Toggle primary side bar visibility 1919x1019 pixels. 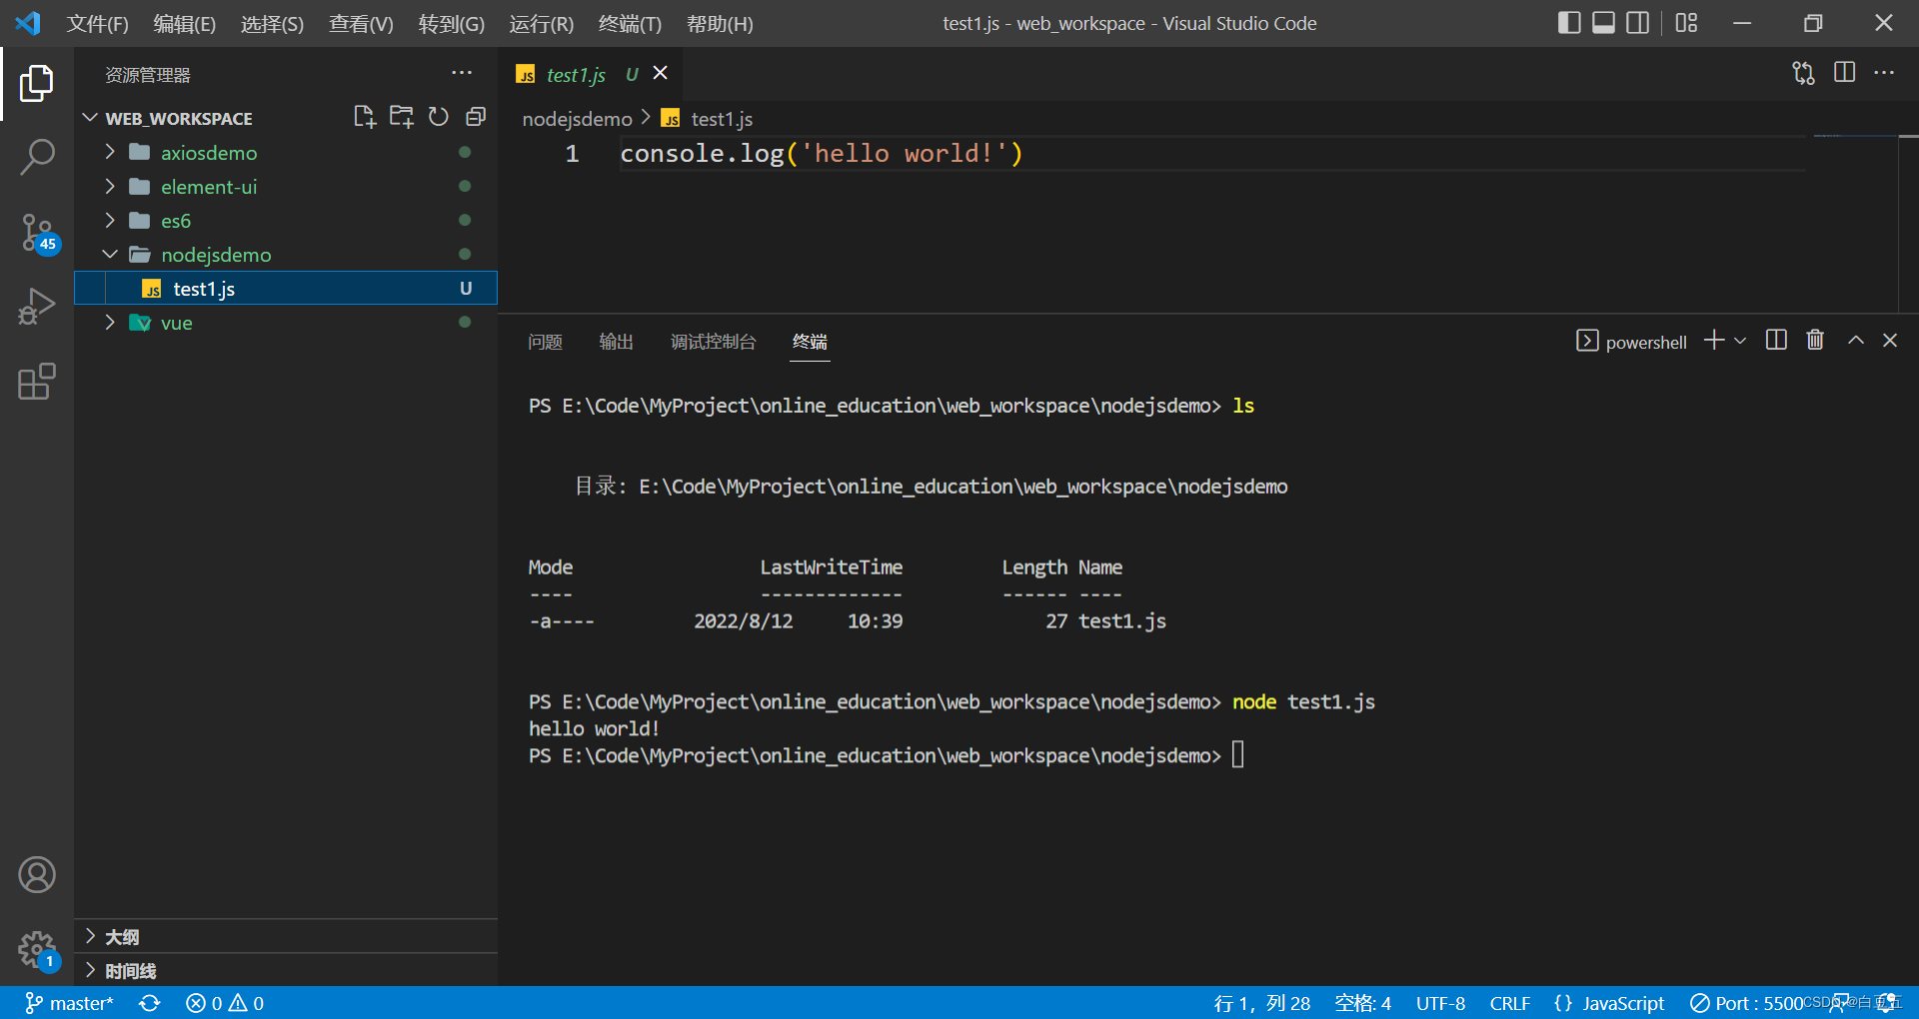(1569, 23)
